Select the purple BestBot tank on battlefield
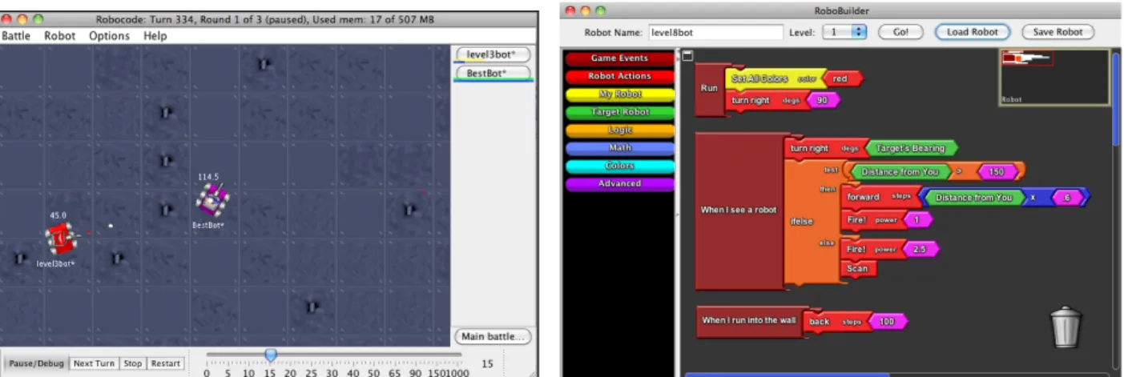Image resolution: width=1124 pixels, height=377 pixels. [213, 199]
